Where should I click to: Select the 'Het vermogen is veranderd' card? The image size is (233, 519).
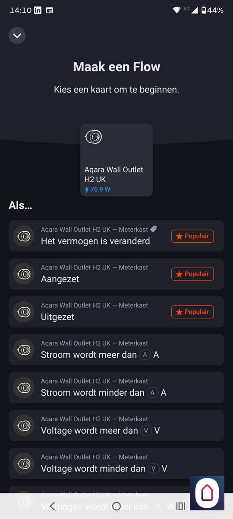coord(116,236)
